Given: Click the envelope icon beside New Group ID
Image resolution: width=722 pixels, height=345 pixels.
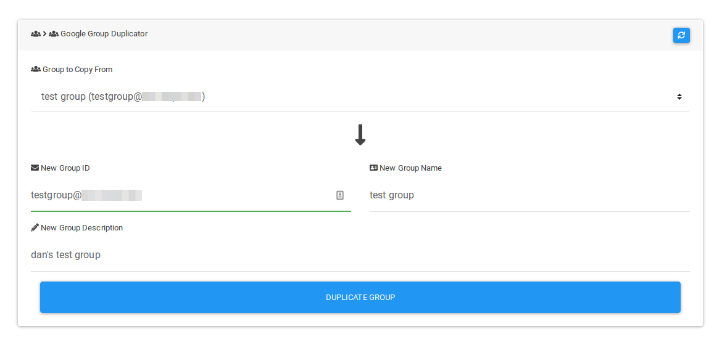Looking at the screenshot, I should click(x=35, y=168).
